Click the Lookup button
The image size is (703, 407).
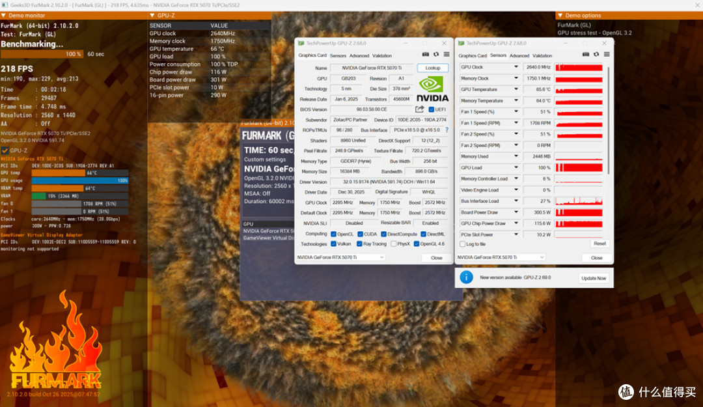(x=433, y=68)
